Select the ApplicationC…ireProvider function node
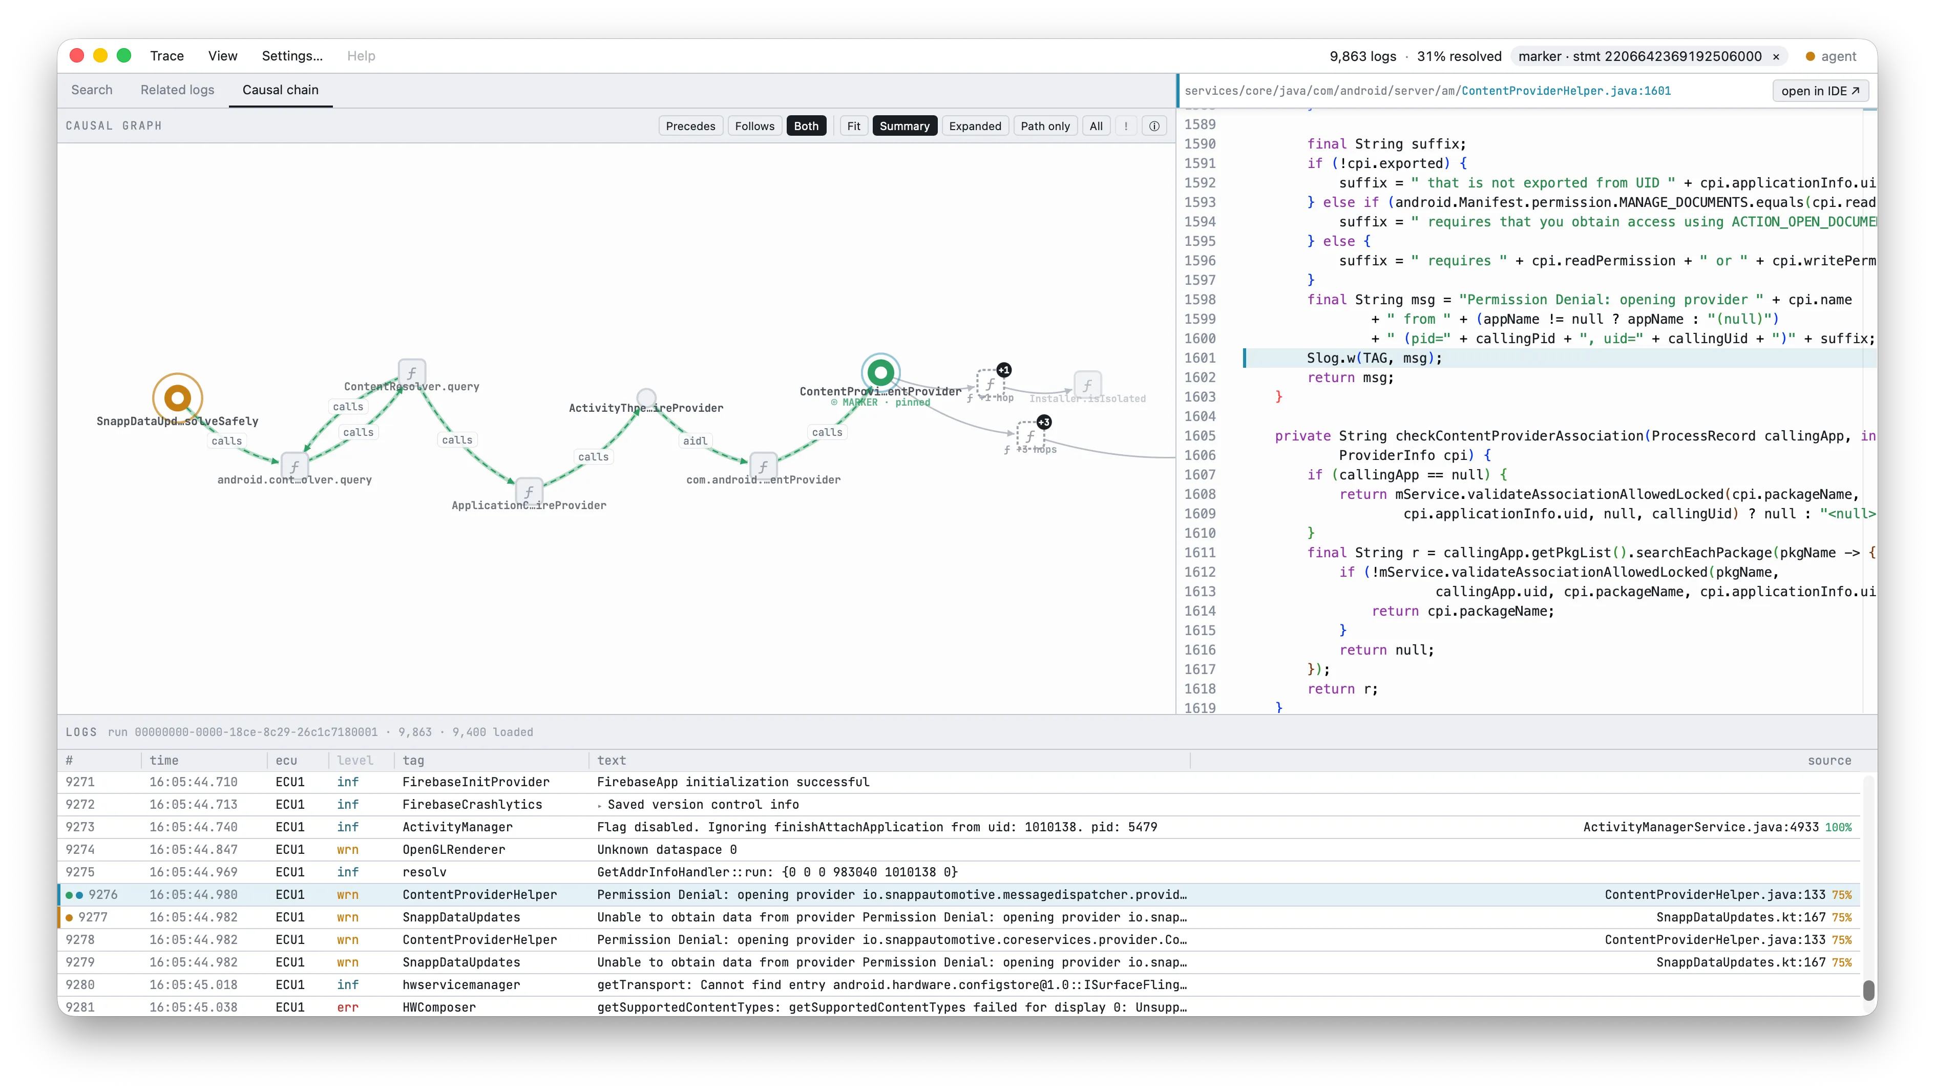This screenshot has width=1935, height=1092. coord(529,491)
